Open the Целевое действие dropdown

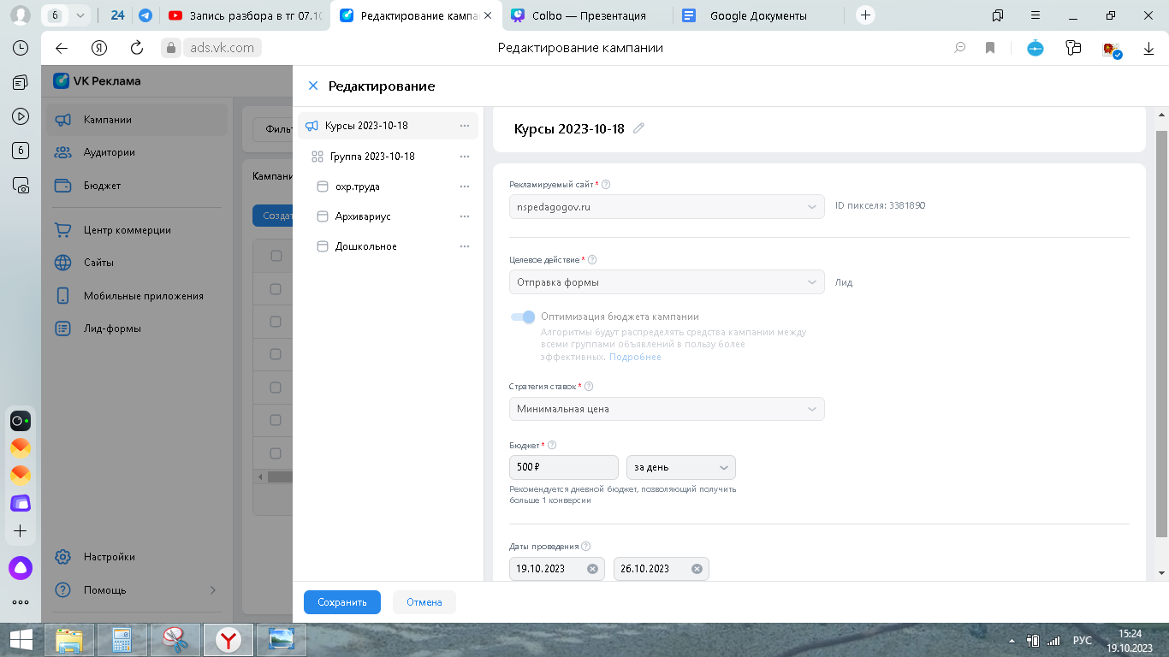click(666, 282)
